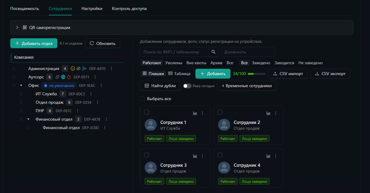The width and height of the screenshot is (370, 193).
Task: Click smiley face icon on Администрация row
Action: pos(73,68)
